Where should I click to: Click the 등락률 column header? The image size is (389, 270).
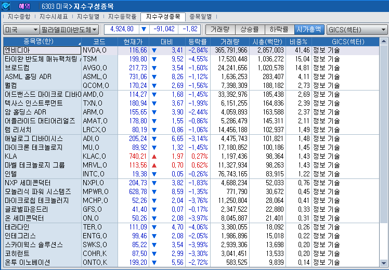tap(197, 41)
